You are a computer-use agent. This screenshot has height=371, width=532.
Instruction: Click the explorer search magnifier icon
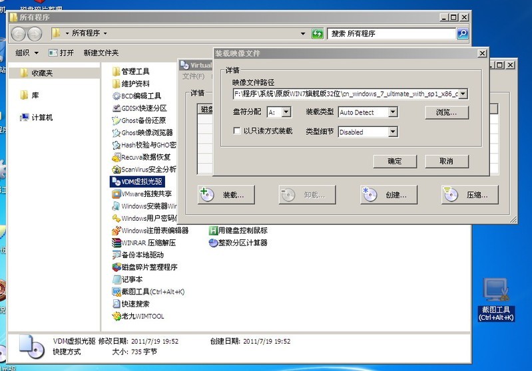pos(463,33)
